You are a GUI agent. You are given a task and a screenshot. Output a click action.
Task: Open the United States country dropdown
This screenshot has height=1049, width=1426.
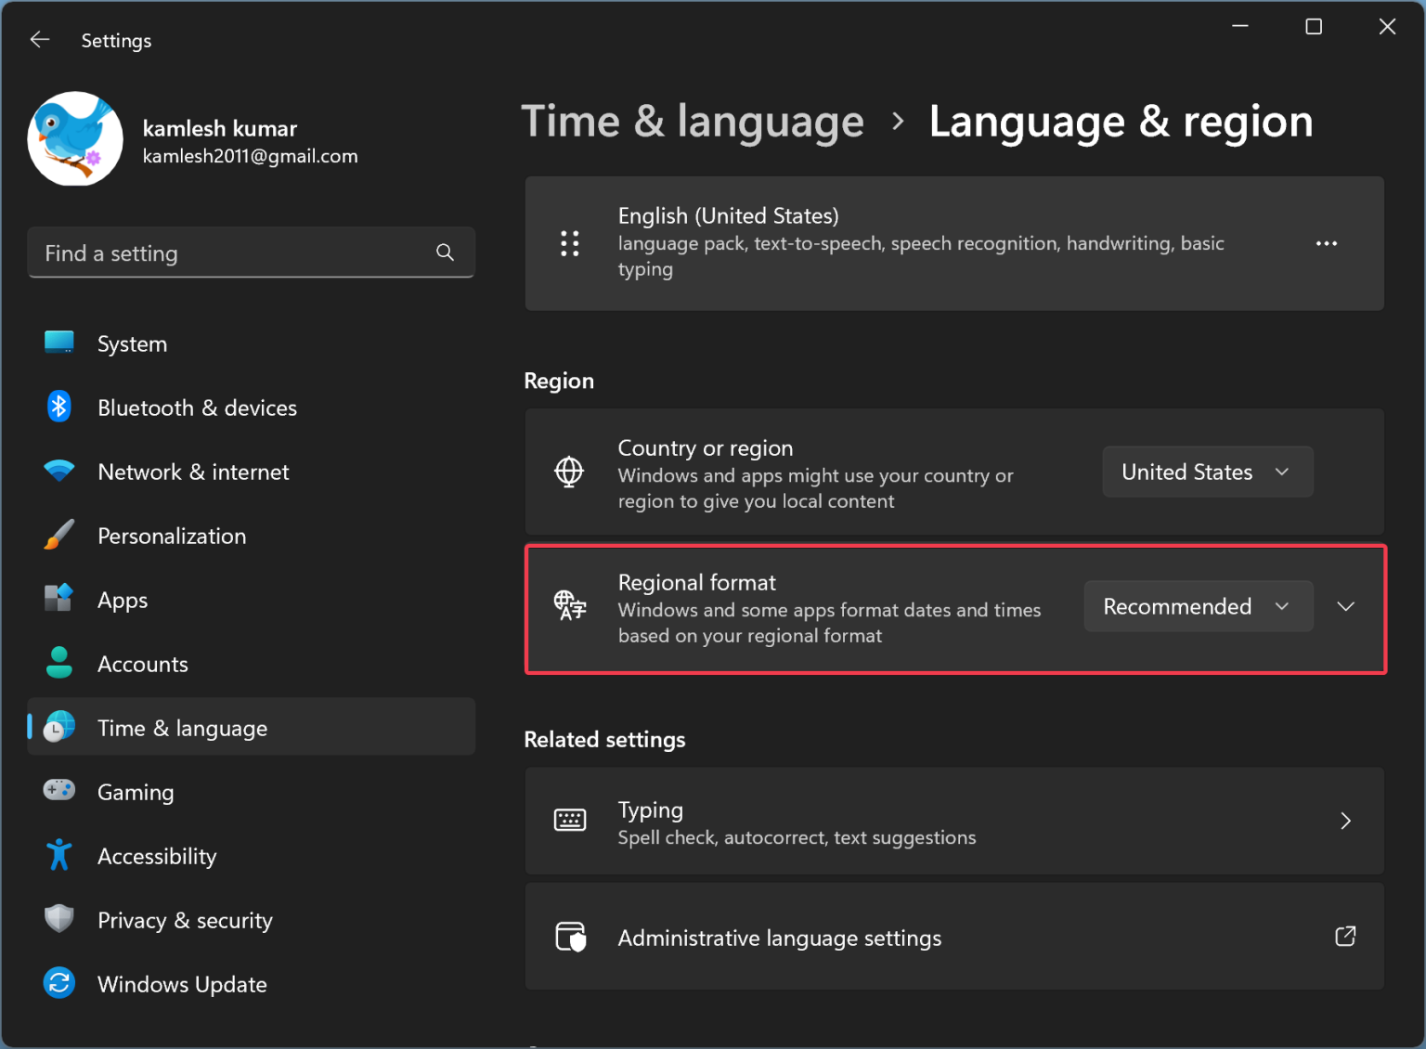pyautogui.click(x=1208, y=472)
